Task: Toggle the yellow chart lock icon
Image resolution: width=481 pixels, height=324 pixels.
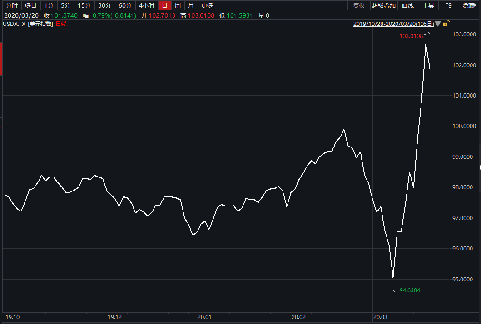Action: point(447,24)
